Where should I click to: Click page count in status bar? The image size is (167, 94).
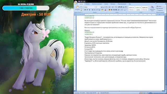79,93
